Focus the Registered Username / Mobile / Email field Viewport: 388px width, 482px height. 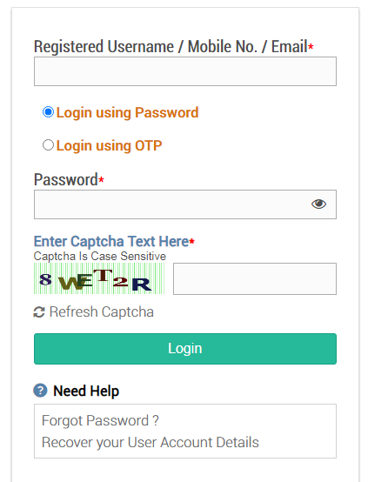coord(185,71)
